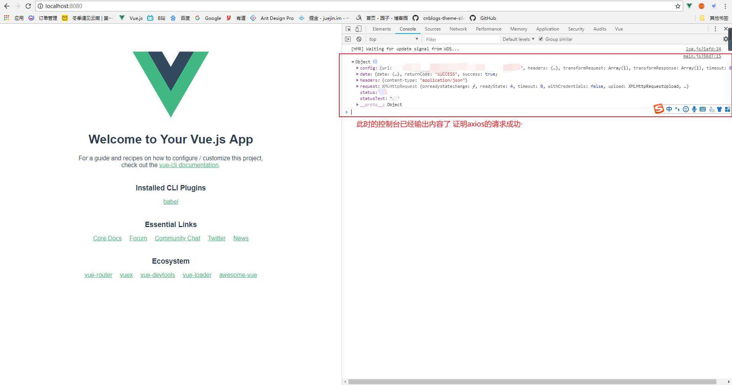The width and height of the screenshot is (732, 385).
Task: Switch to the Sources tab
Action: (x=433, y=29)
